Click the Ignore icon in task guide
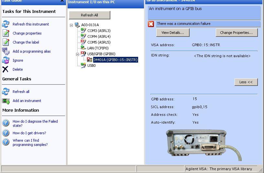This screenshot has height=173, width=264. pos(5,60)
